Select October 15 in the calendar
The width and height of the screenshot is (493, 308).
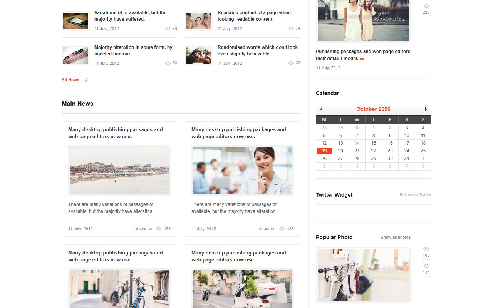(x=374, y=143)
